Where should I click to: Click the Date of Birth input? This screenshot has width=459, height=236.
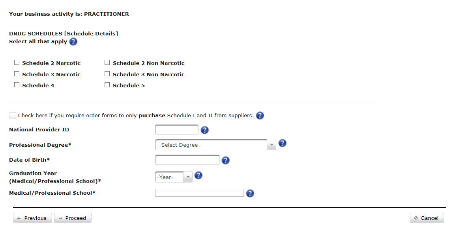coord(187,160)
